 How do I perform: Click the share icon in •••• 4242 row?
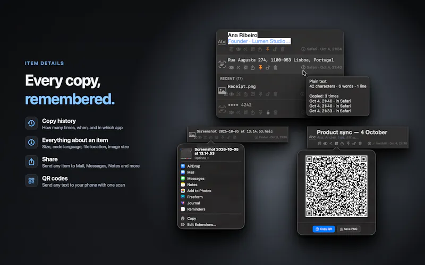(253, 112)
